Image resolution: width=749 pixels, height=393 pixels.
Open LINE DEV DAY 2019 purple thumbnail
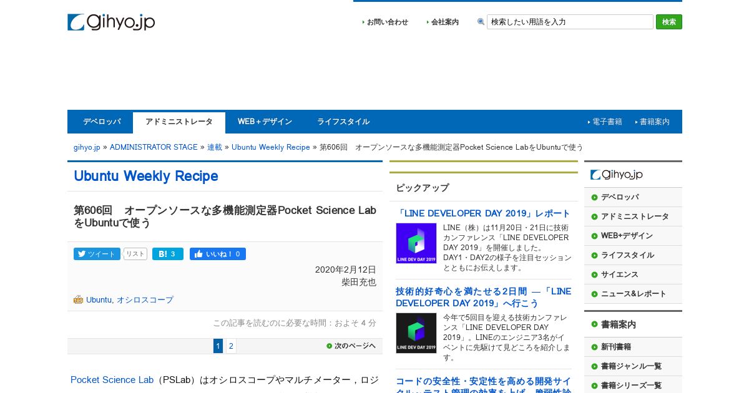coord(416,243)
